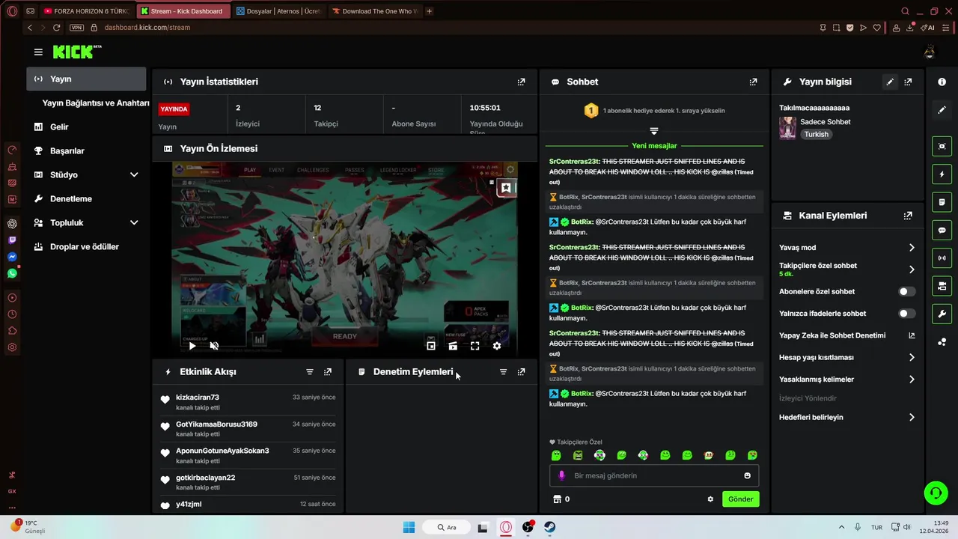Toggle the wrench widget icon in right sidebar

tap(942, 314)
